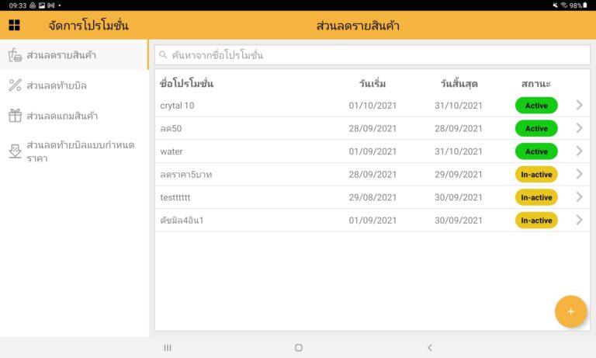Expand the crytal 10 promotion chevron
Viewport: 596px width, 358px height.
click(579, 106)
